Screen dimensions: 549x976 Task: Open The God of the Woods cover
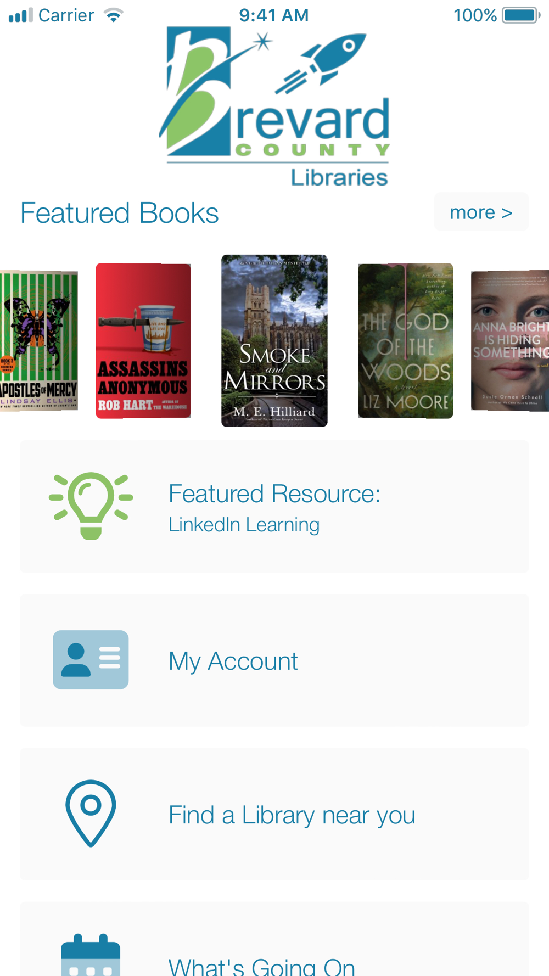pos(406,341)
